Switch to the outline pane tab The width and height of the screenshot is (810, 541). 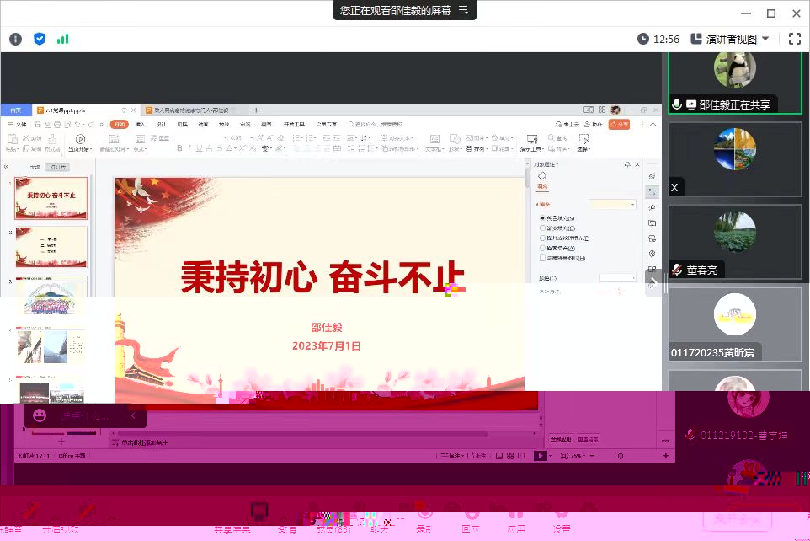click(35, 167)
